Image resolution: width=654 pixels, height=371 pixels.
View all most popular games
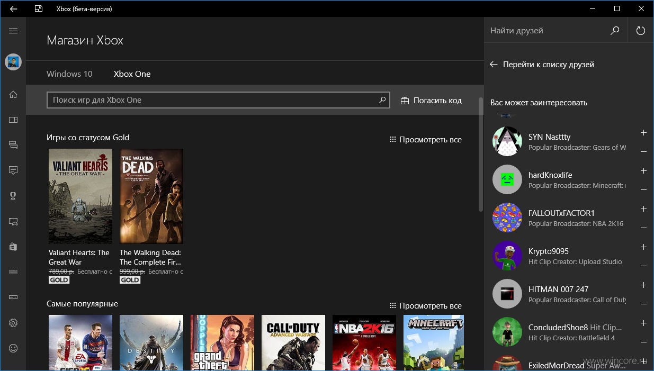[x=426, y=306]
